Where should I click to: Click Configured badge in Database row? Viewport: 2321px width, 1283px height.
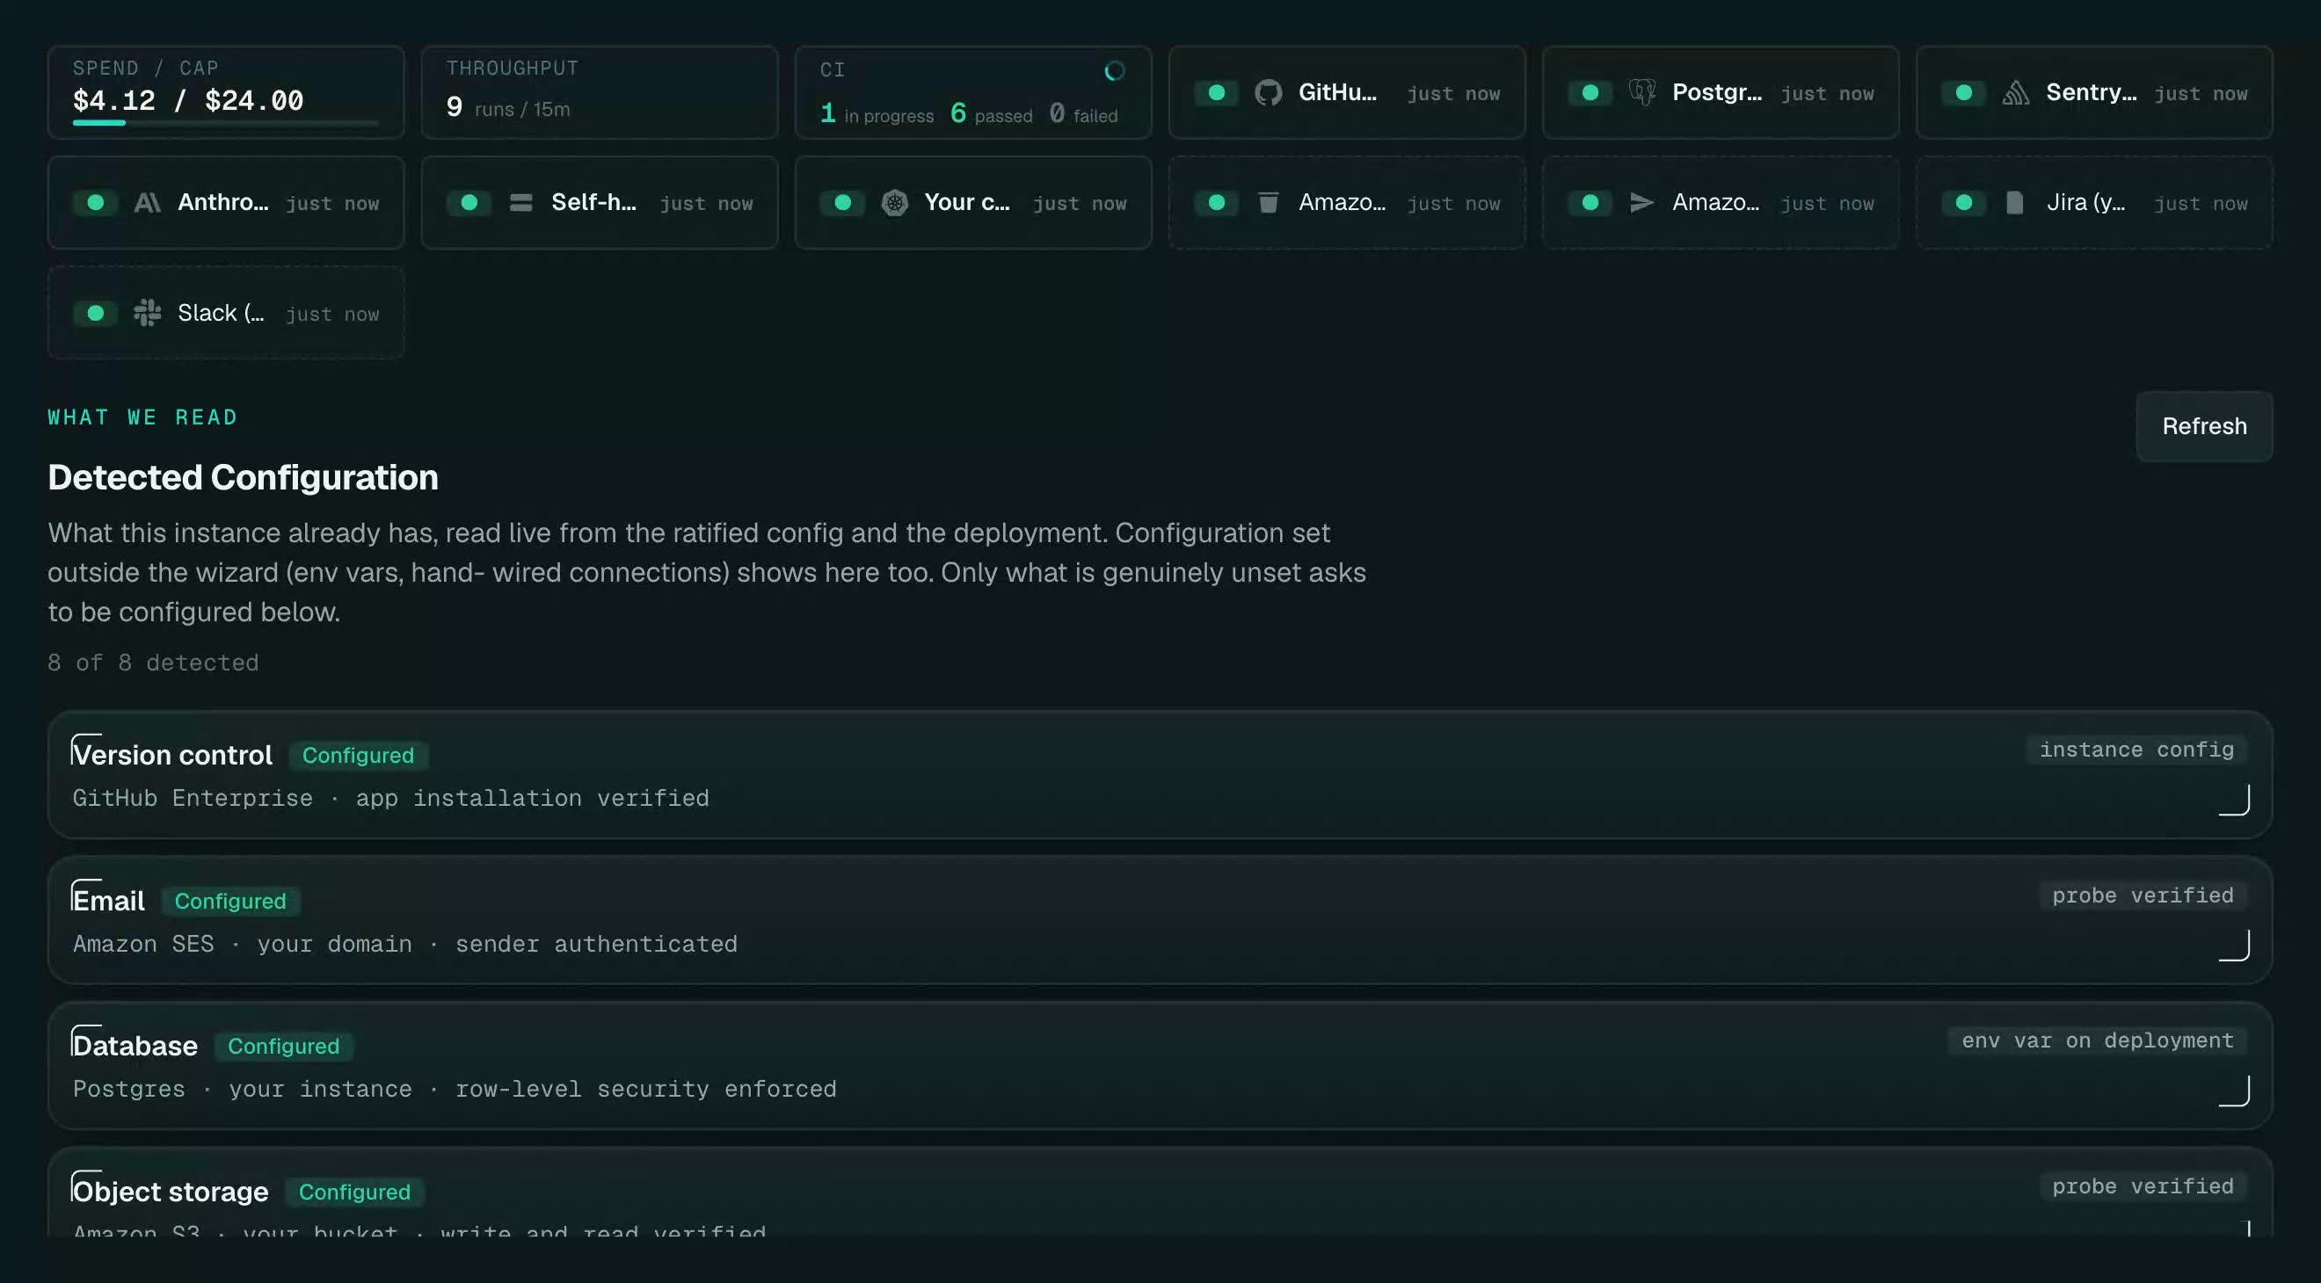[x=284, y=1046]
